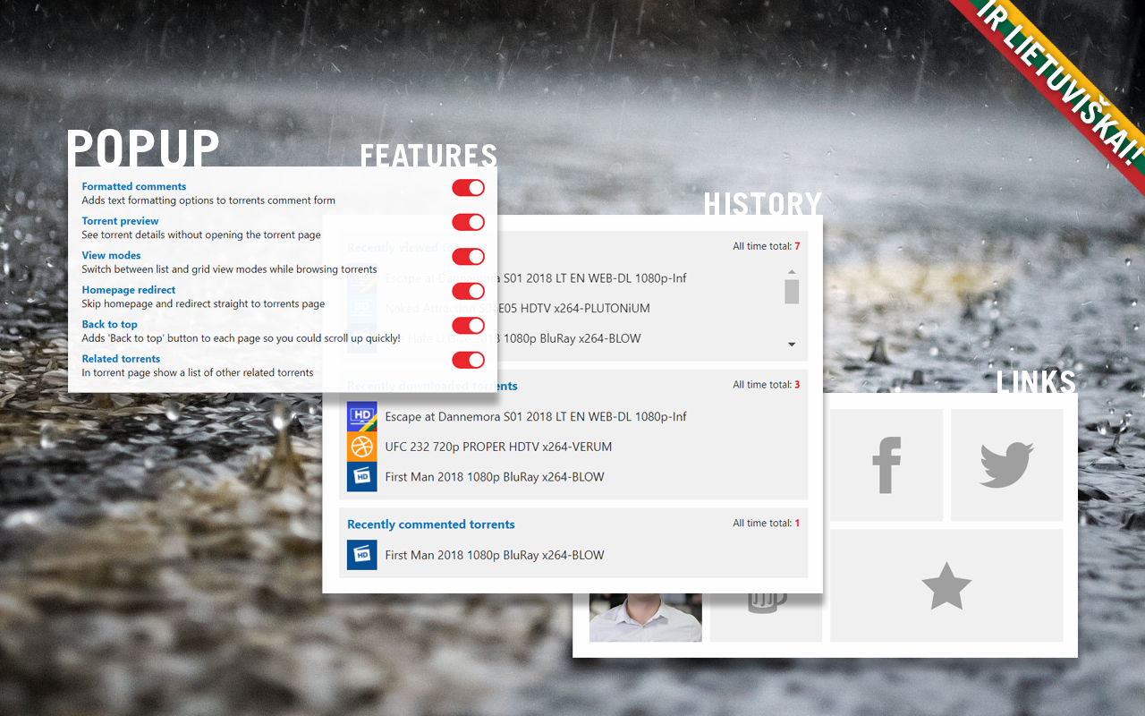Open UFC 232 720p PROPER HDTV entry

click(x=498, y=447)
